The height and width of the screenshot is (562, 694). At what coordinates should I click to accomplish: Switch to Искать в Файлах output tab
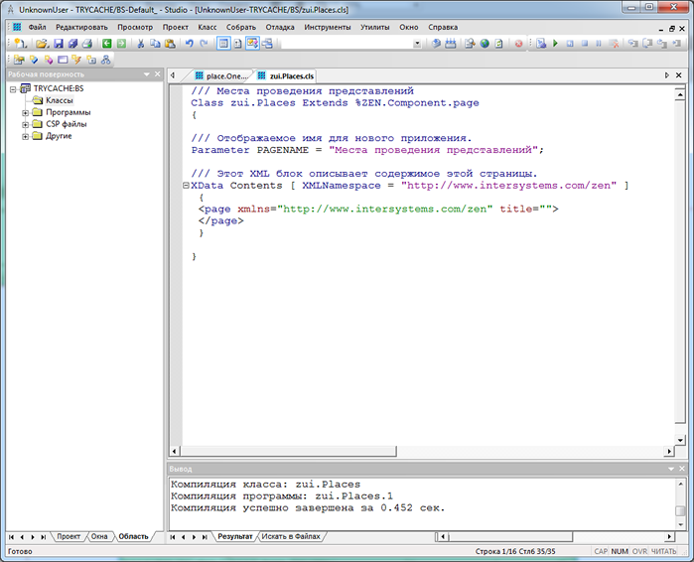(x=291, y=536)
